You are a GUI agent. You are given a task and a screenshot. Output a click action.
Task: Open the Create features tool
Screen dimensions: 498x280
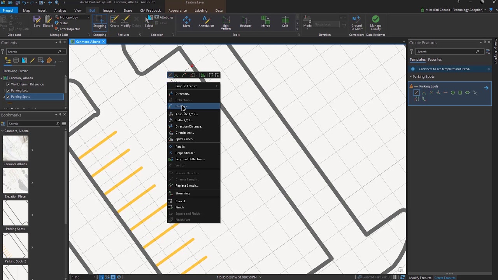point(114,21)
